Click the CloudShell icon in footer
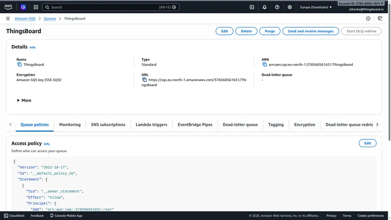 pyautogui.click(x=6, y=216)
